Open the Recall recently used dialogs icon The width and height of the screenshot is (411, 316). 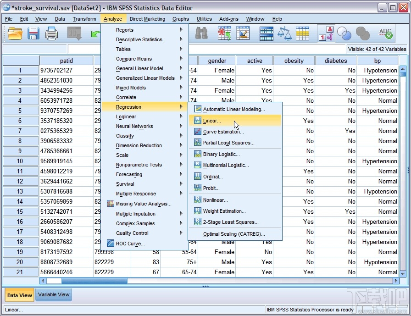pos(74,33)
